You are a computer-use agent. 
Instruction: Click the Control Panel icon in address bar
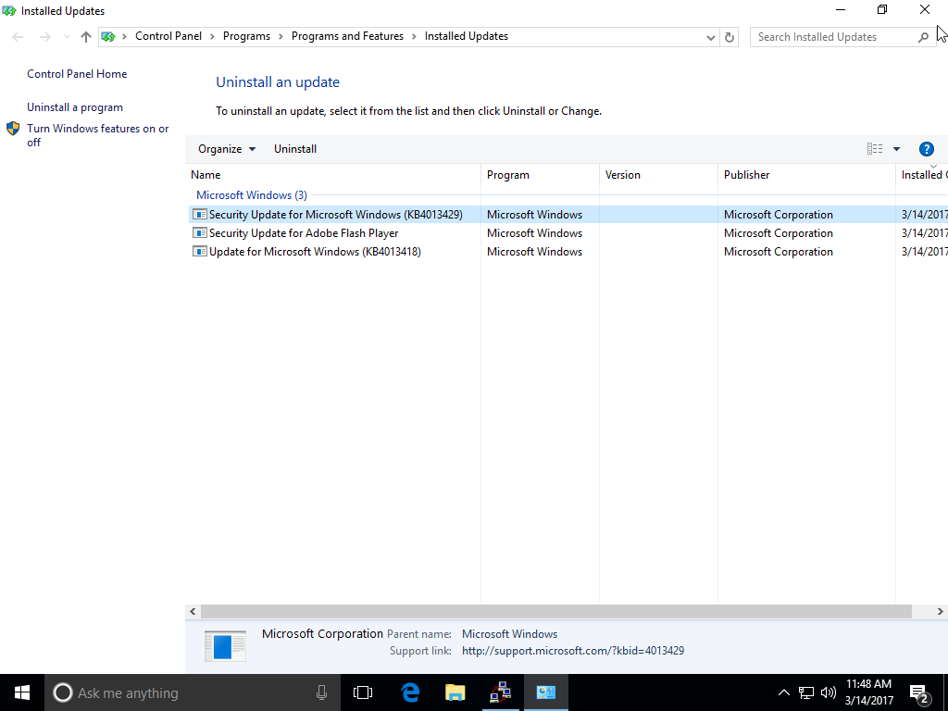pyautogui.click(x=108, y=37)
